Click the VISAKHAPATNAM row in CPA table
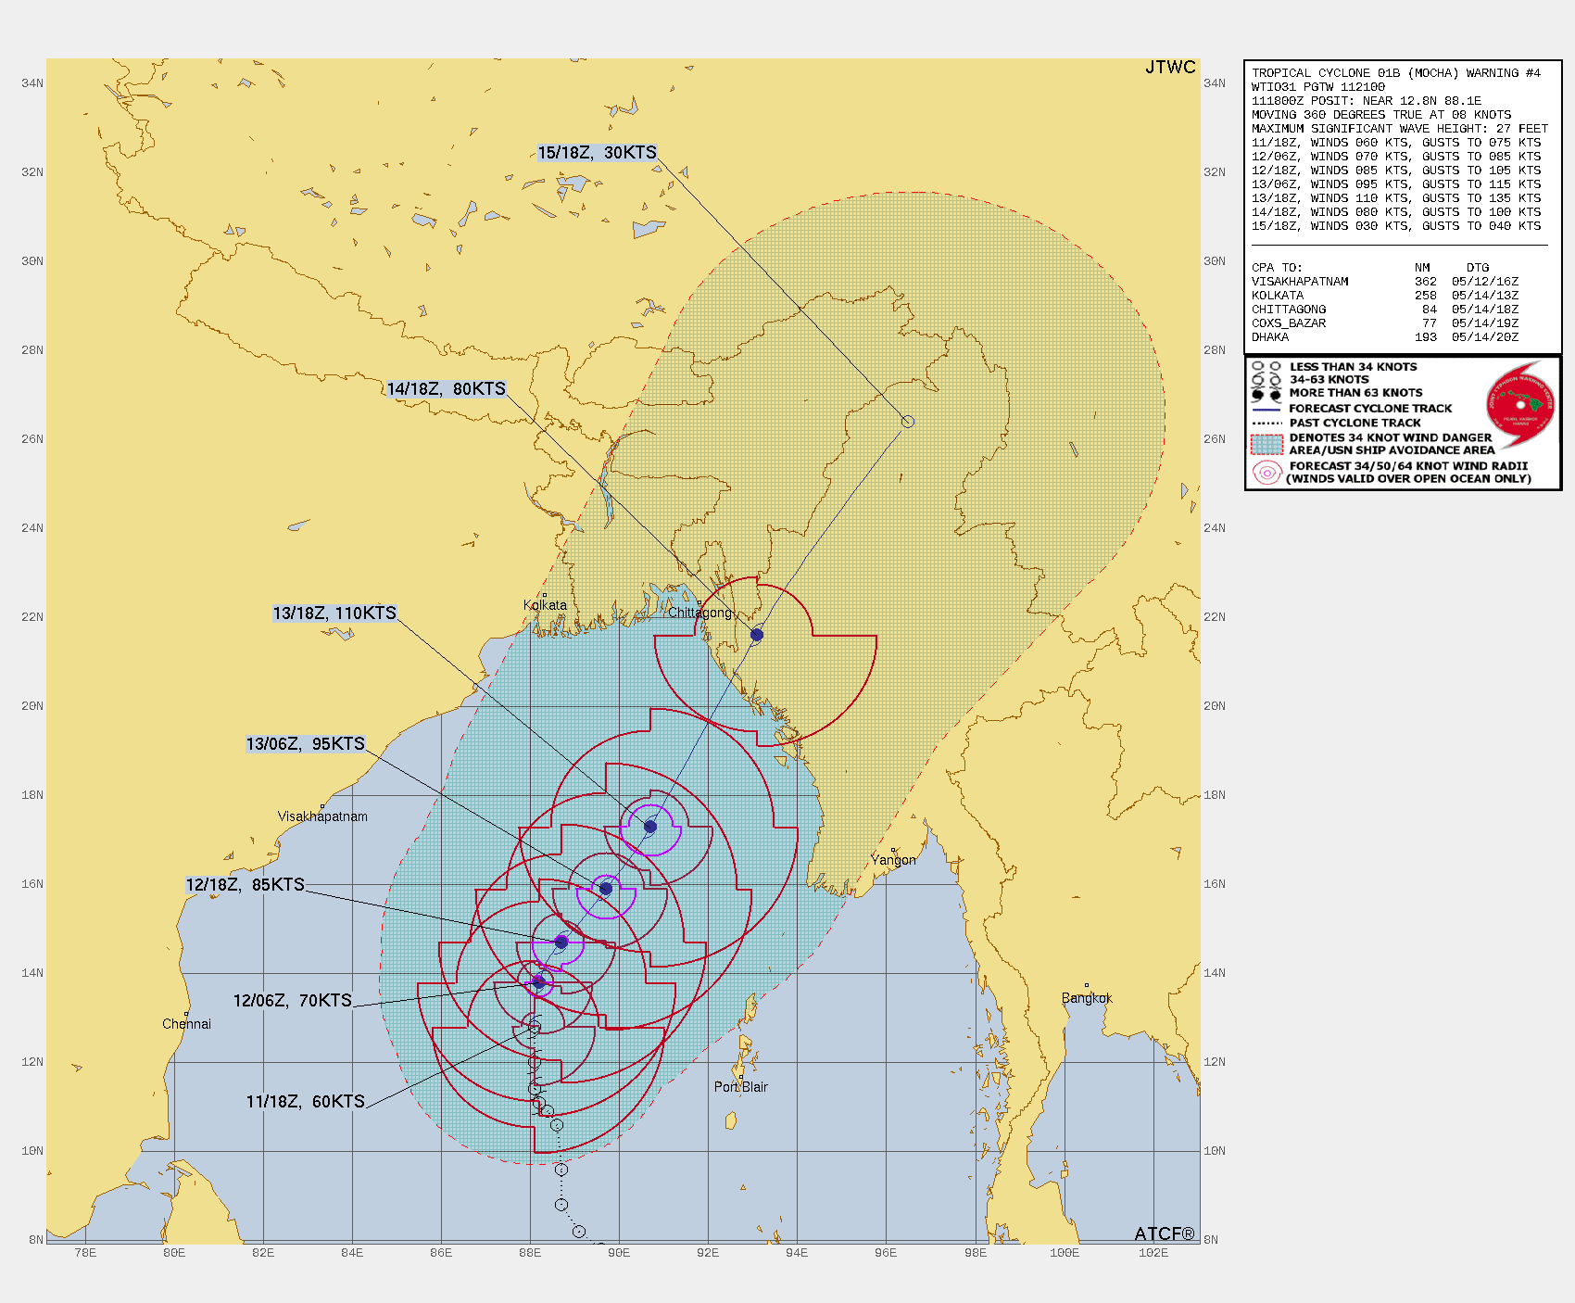Viewport: 1575px width, 1303px height. pyautogui.click(x=1385, y=282)
